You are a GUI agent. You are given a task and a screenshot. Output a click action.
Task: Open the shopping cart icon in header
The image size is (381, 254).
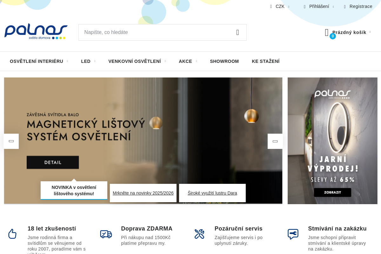click(327, 32)
